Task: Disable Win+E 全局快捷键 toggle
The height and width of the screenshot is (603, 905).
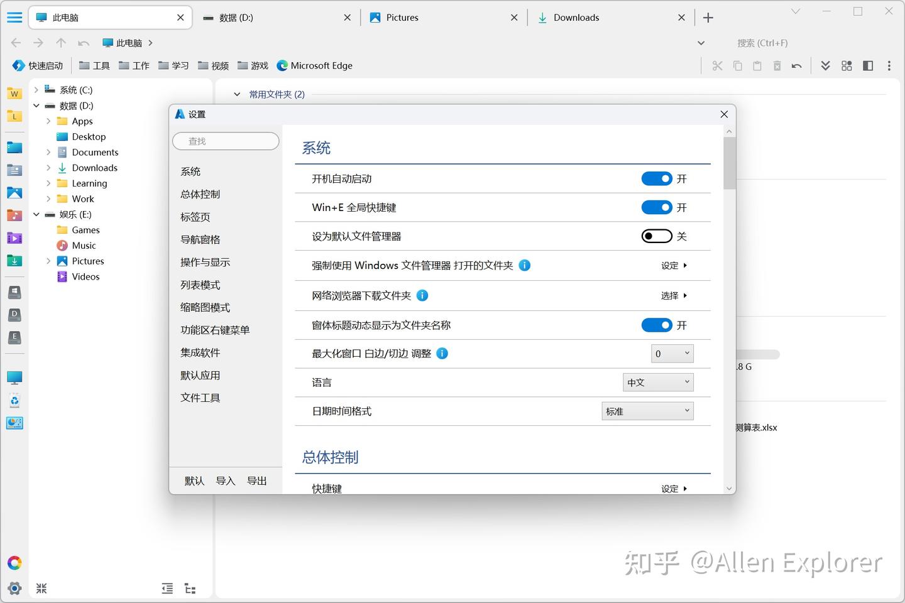Action: point(657,207)
